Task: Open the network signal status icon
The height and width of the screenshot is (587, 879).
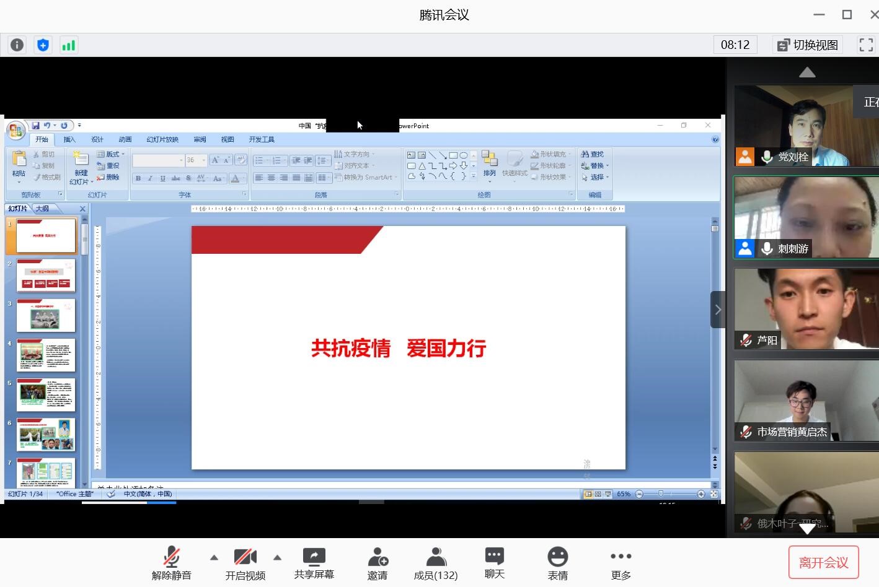Action: click(68, 45)
